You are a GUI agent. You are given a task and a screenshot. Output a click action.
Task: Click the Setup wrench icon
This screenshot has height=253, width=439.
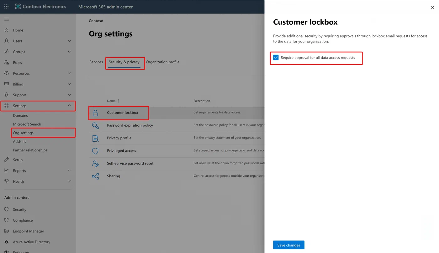(x=7, y=160)
